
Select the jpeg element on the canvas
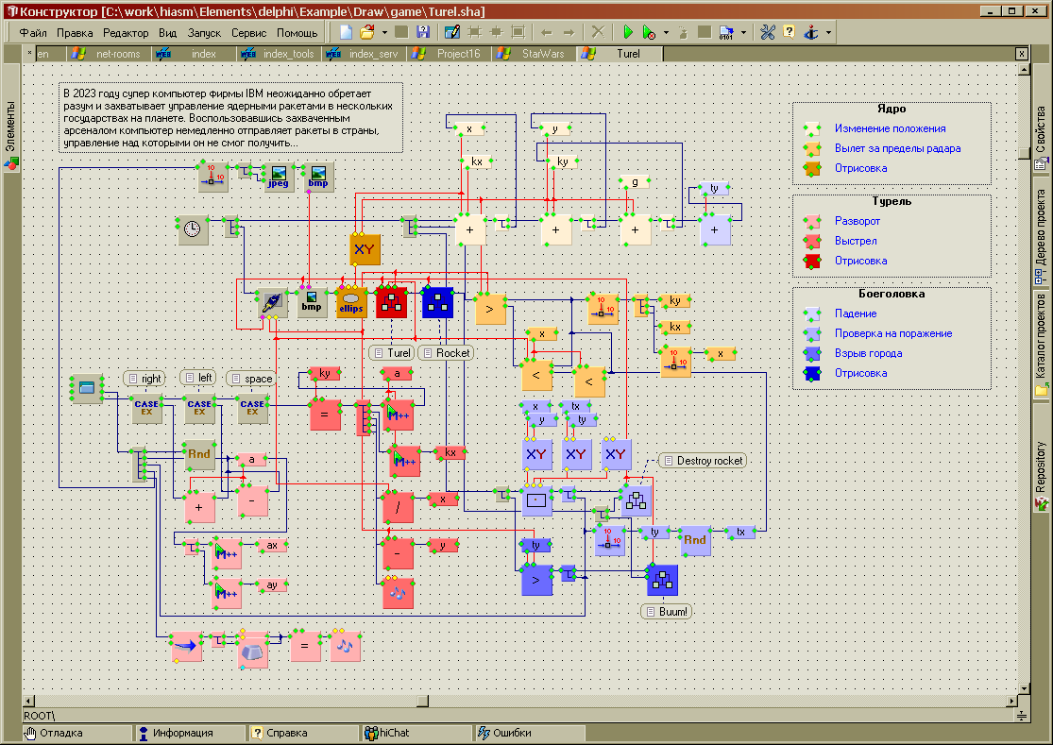278,177
